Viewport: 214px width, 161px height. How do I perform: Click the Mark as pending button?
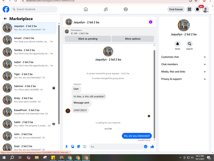pyautogui.click(x=88, y=39)
